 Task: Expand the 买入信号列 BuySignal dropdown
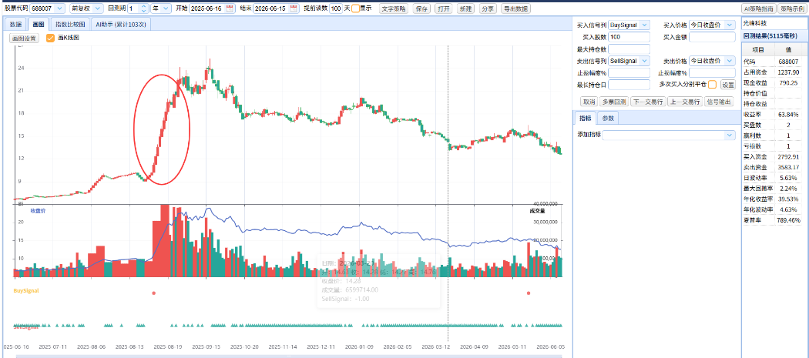(629, 25)
